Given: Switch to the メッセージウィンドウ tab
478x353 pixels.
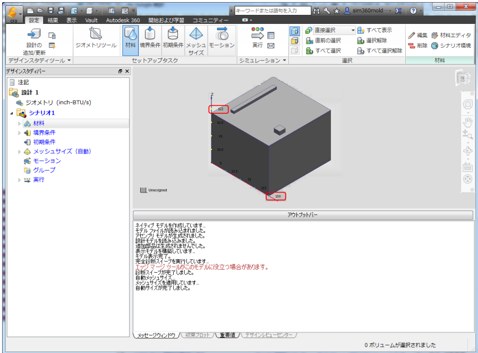Looking at the screenshot, I should point(156,335).
